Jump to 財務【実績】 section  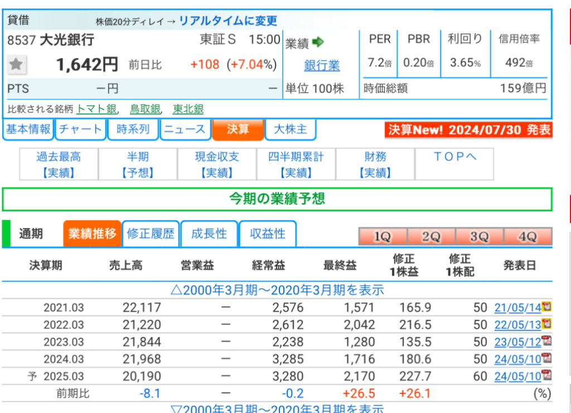(375, 164)
